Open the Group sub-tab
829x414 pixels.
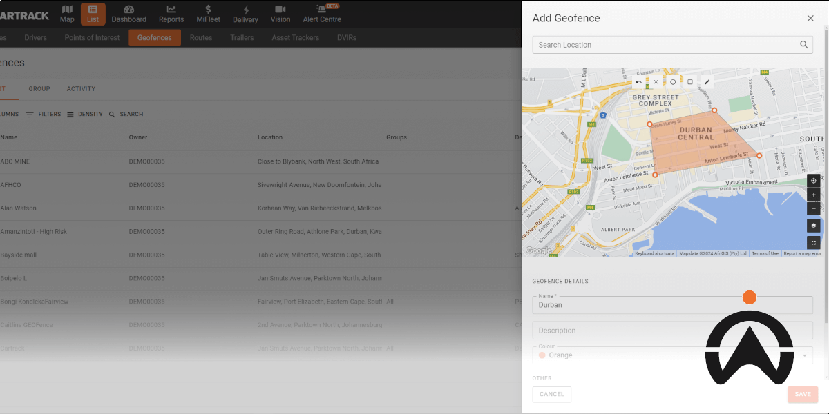point(39,89)
